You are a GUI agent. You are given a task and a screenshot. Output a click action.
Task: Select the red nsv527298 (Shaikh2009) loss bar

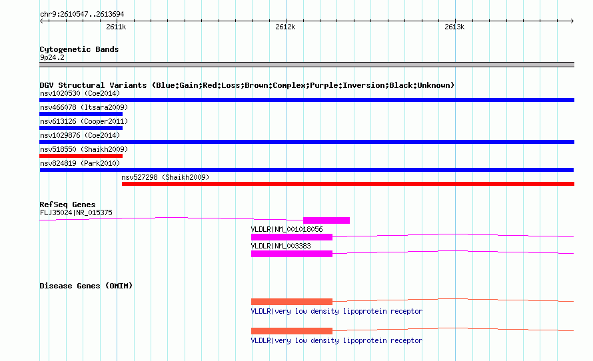(348, 184)
